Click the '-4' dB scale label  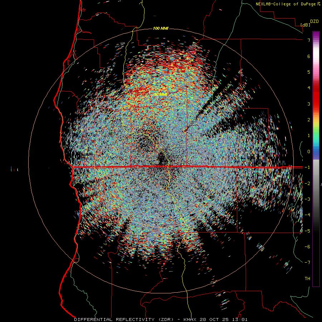307,215
